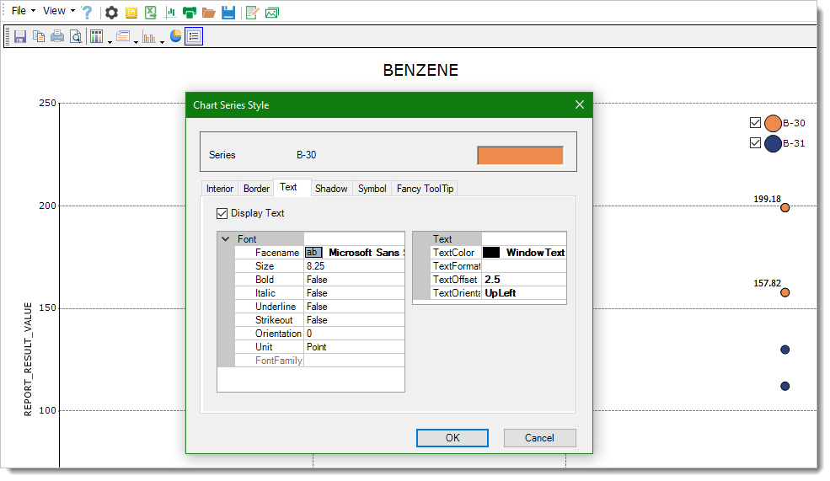Toggle the B-31 legend checkbox
This screenshot has height=481, width=830.
pyautogui.click(x=755, y=143)
